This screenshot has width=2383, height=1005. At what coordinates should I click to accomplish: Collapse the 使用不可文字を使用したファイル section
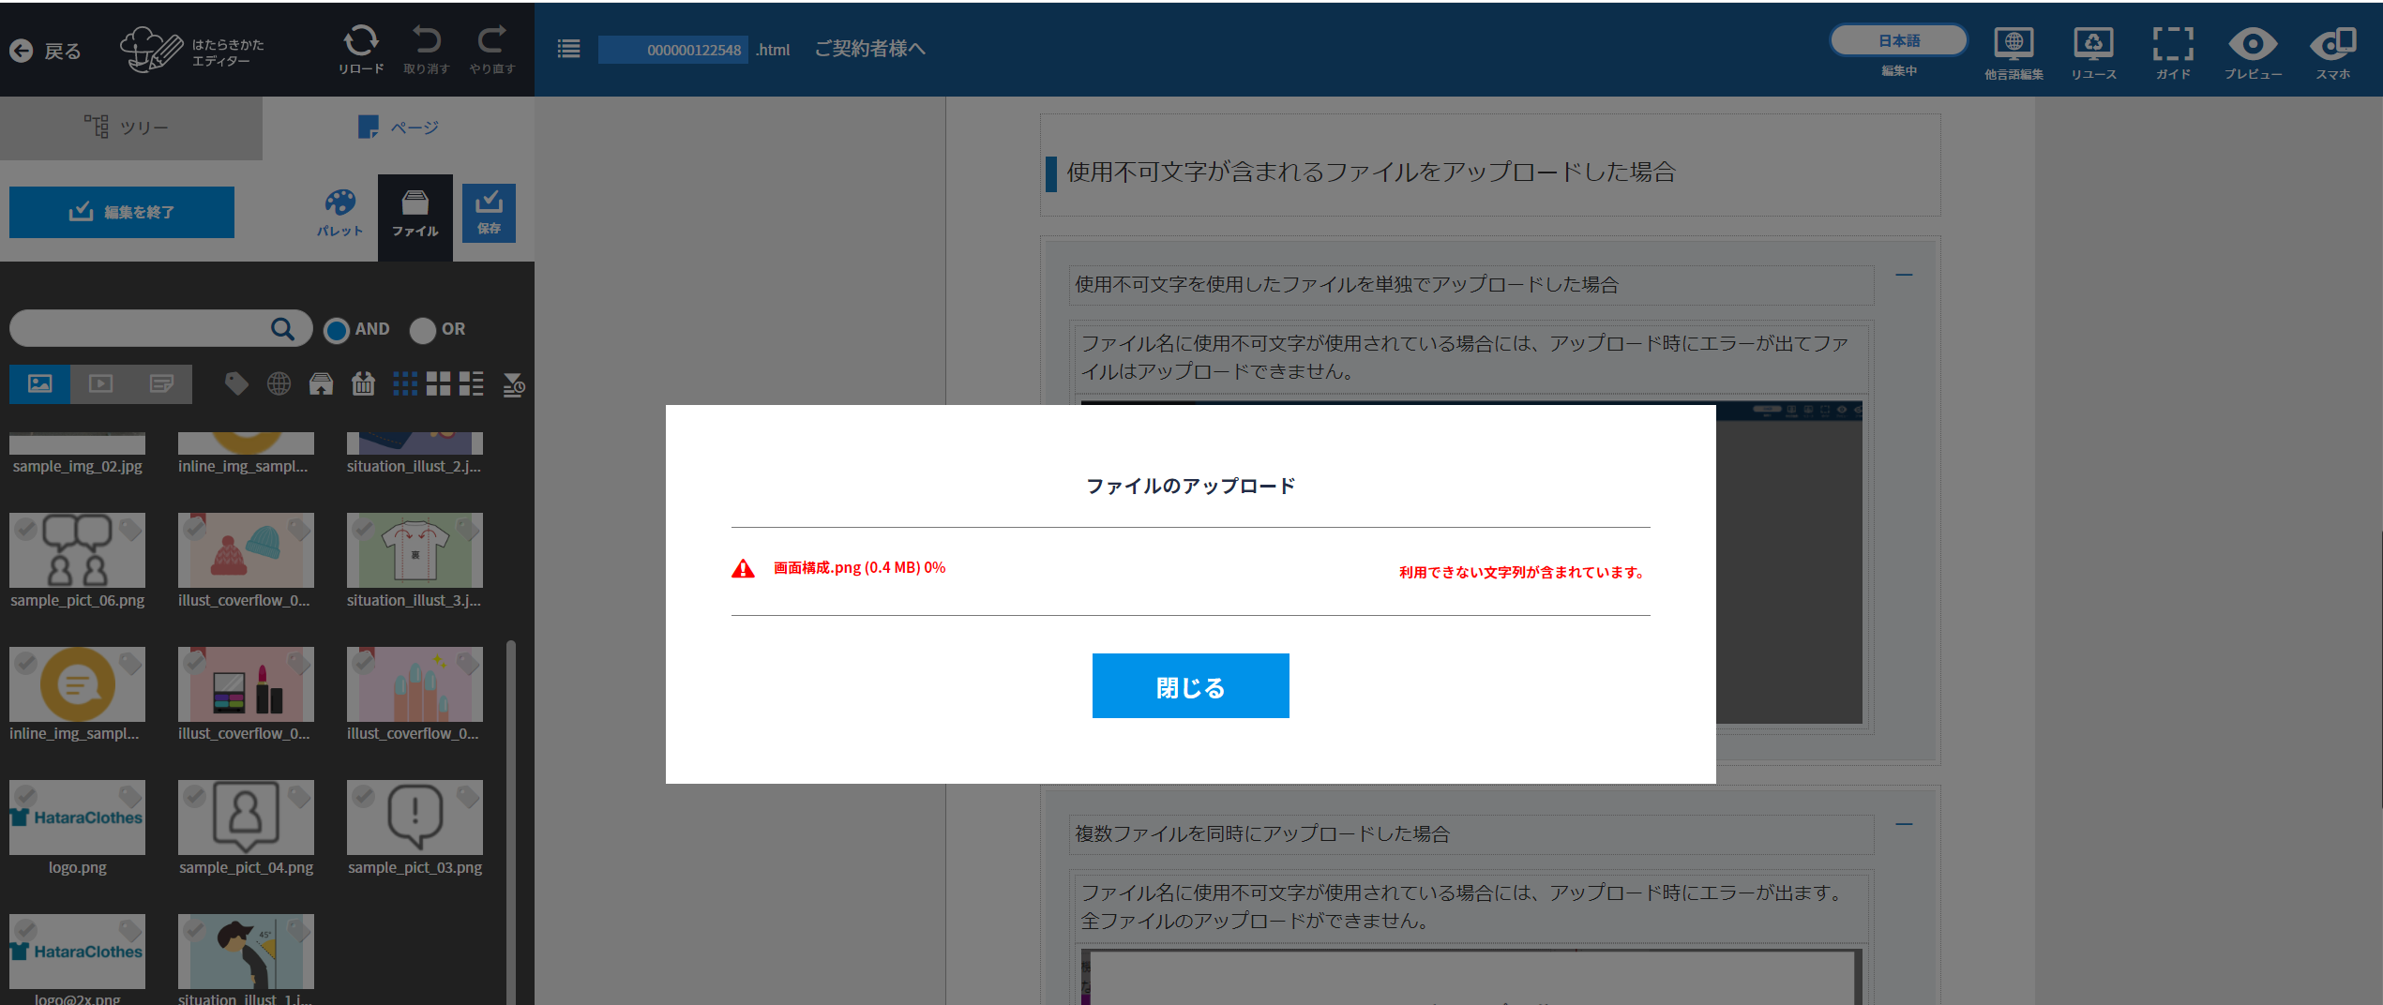tap(1904, 276)
